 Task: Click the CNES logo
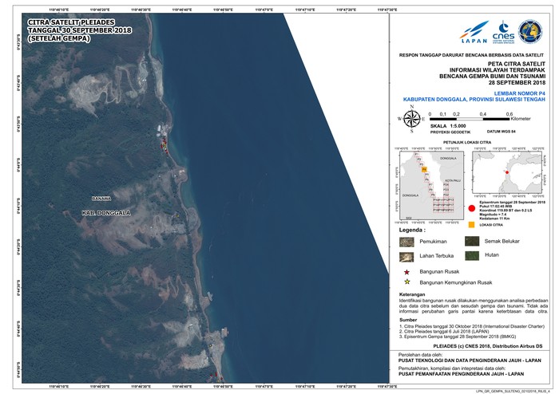503,33
